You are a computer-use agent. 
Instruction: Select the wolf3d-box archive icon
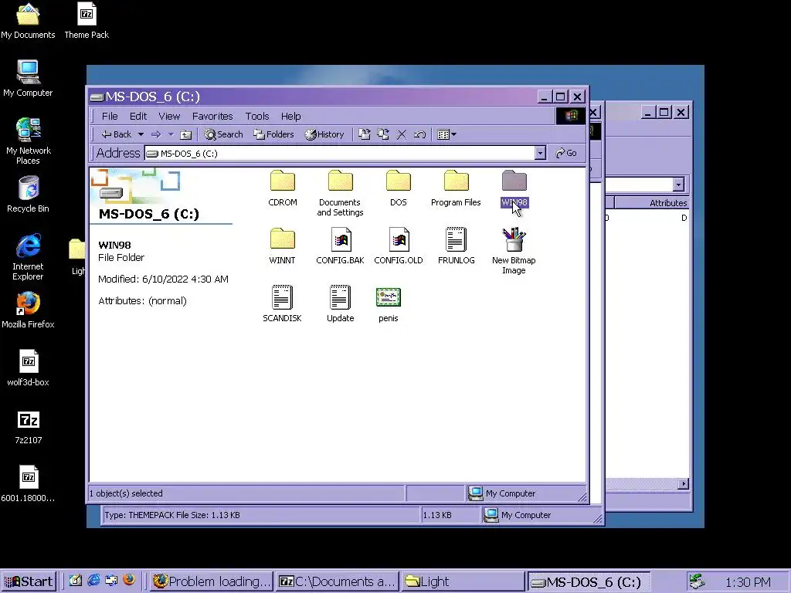[29, 368]
